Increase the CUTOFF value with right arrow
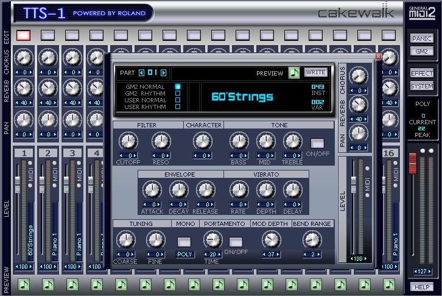Viewport: 442px width, 296px height. 135,155
